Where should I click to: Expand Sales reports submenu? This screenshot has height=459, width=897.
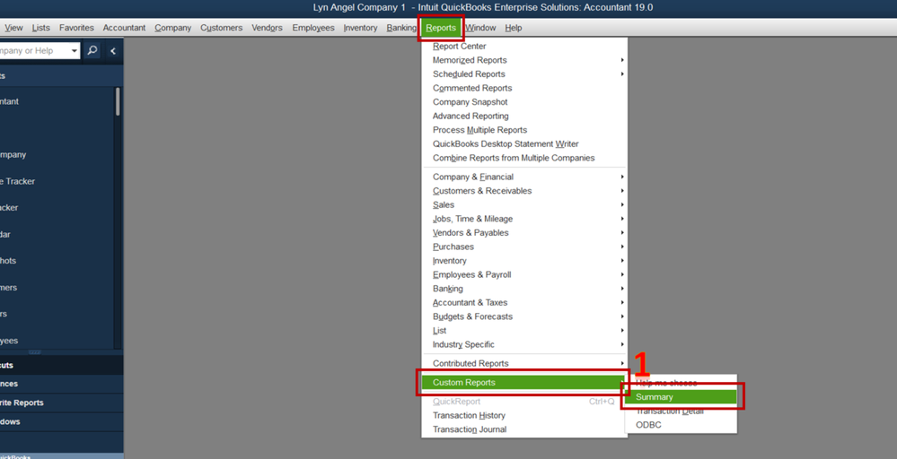524,205
